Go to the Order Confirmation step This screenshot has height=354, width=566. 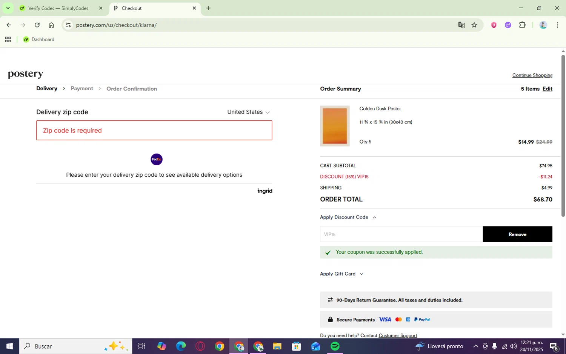tap(132, 89)
